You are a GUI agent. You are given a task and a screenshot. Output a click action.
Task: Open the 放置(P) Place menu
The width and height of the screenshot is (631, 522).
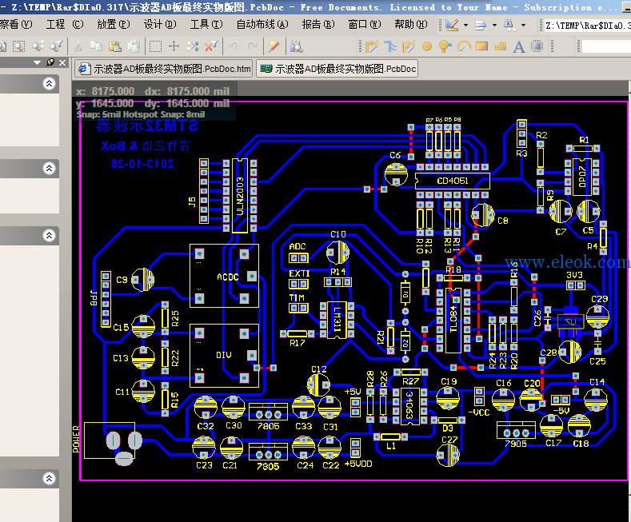pyautogui.click(x=114, y=25)
